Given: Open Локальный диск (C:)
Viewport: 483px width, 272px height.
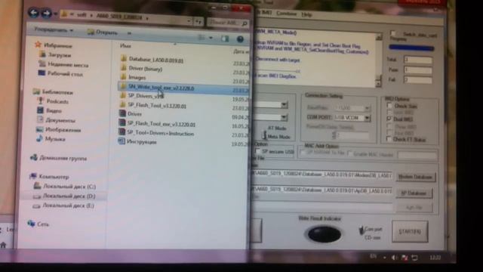Looking at the screenshot, I should coord(65,187).
